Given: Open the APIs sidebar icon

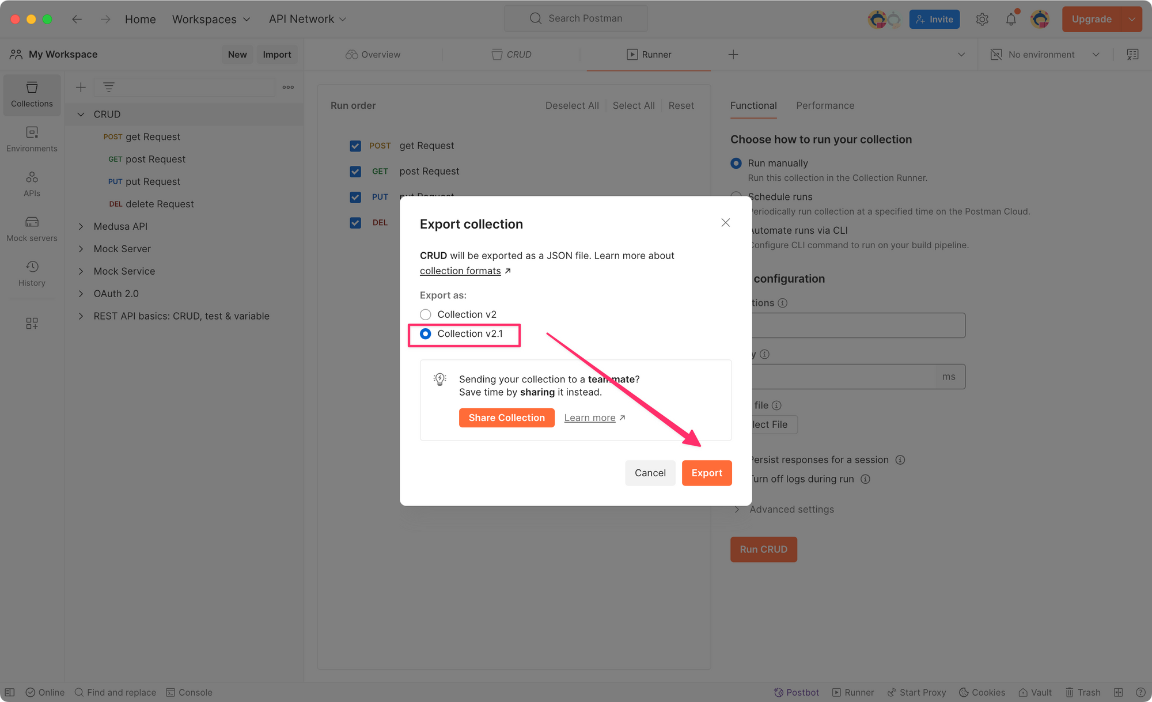Looking at the screenshot, I should 32,184.
